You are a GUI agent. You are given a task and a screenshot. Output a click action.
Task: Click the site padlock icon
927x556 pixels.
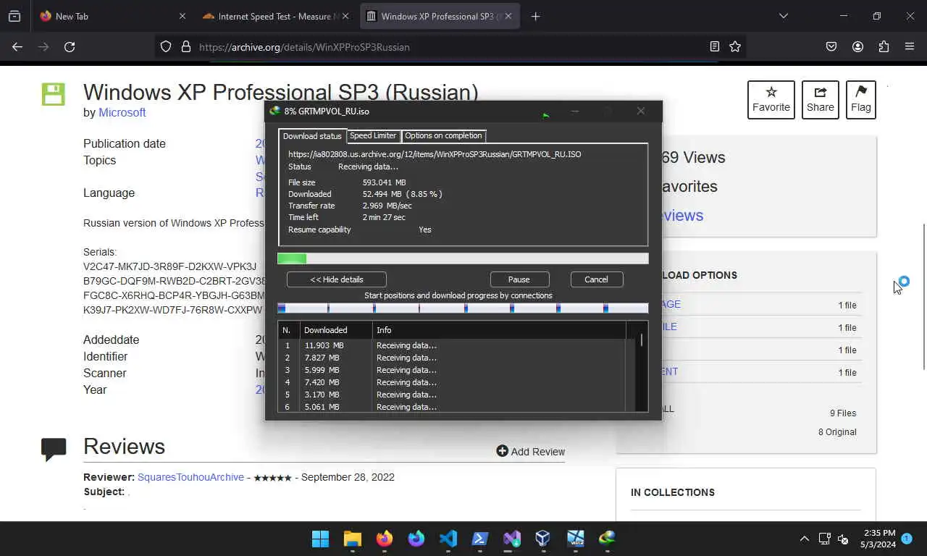click(186, 46)
